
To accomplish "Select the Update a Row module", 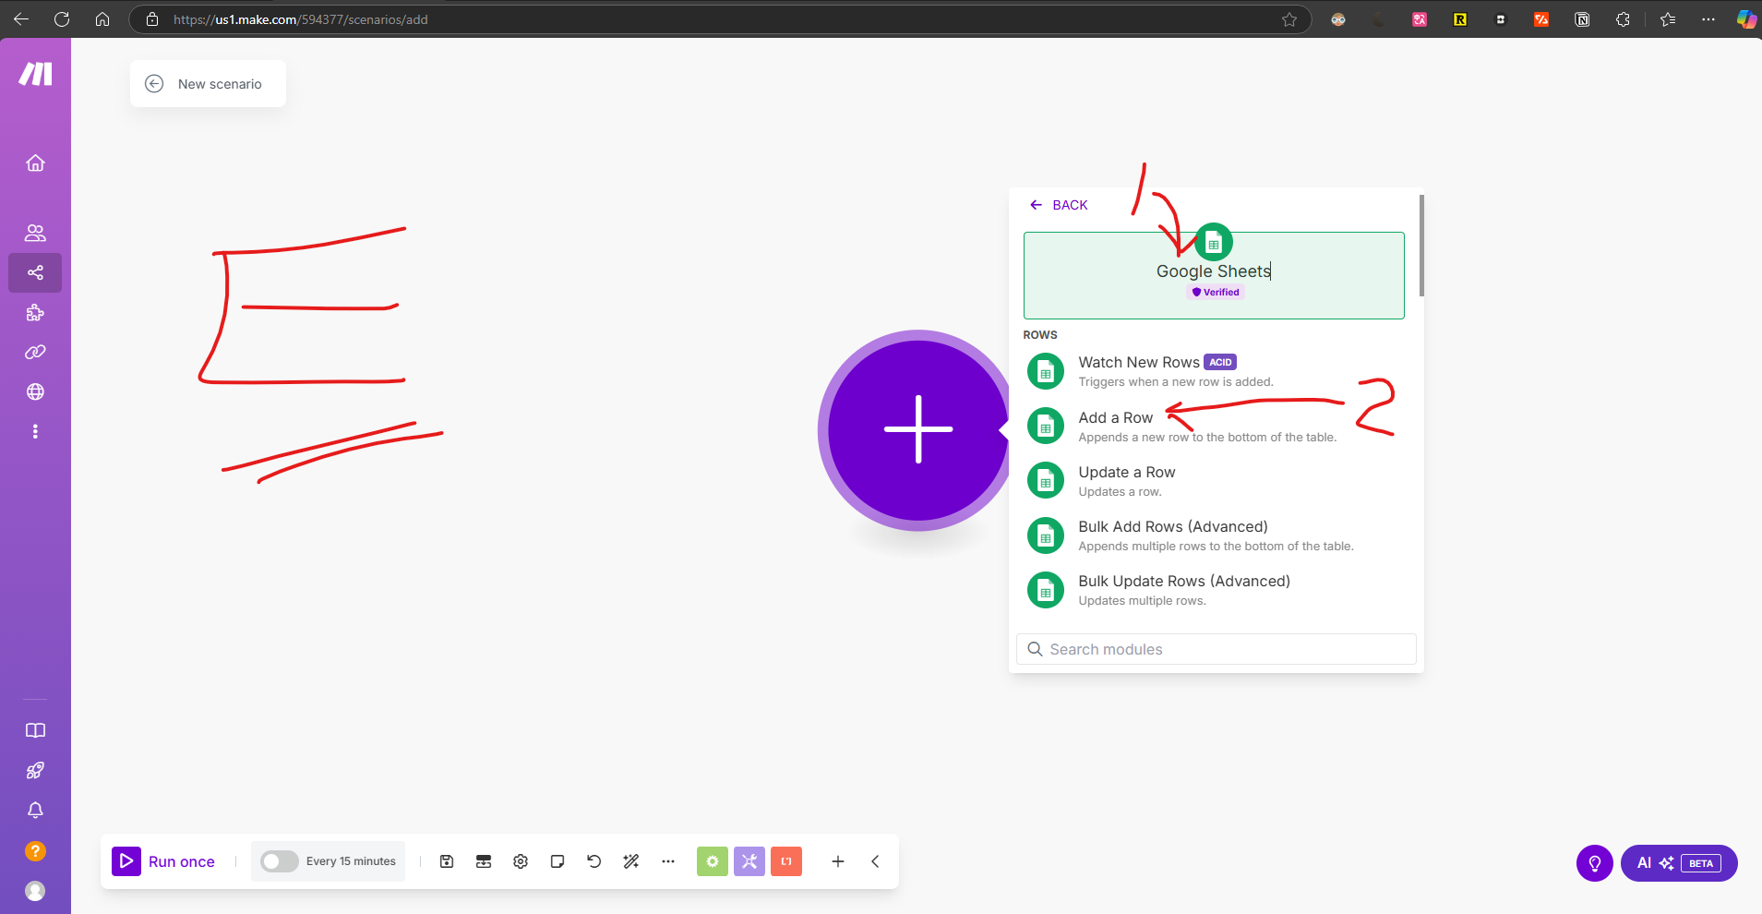I will [x=1214, y=481].
